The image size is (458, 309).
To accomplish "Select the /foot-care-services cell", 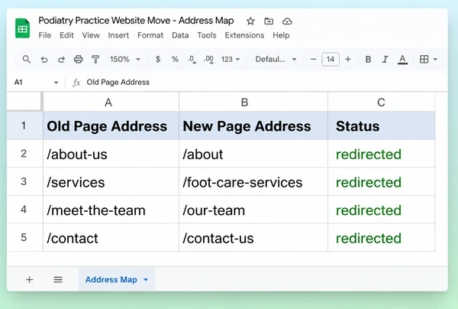I will tap(253, 182).
